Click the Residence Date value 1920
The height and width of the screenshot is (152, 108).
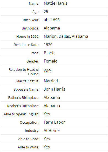coord(48,45)
